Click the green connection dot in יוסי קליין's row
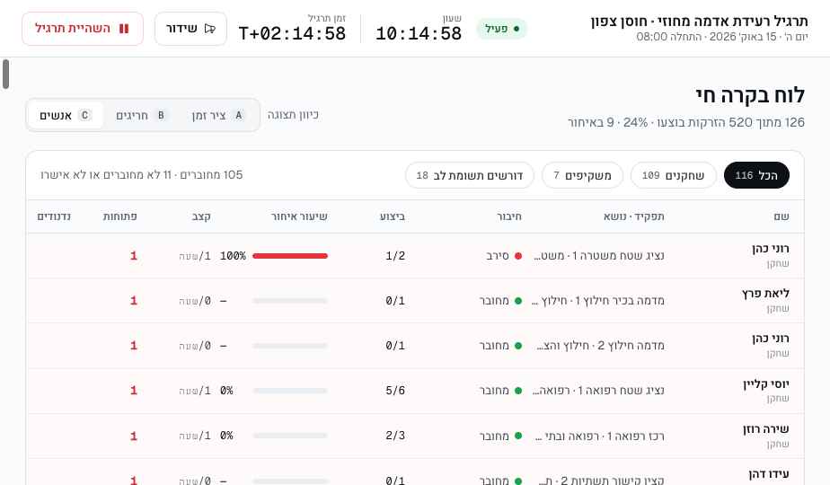 click(x=518, y=391)
